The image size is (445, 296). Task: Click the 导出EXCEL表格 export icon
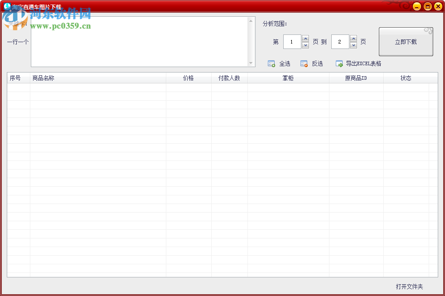(x=339, y=63)
